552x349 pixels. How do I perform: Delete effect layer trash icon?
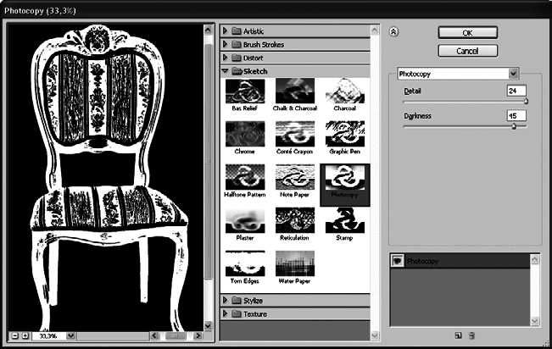coord(472,335)
